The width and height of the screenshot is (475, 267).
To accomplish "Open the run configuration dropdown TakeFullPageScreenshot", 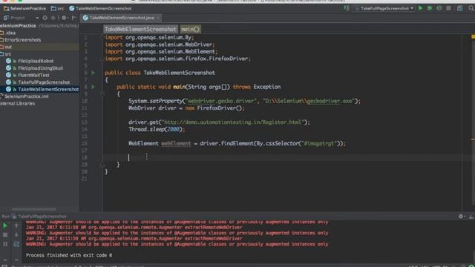I will point(384,8).
